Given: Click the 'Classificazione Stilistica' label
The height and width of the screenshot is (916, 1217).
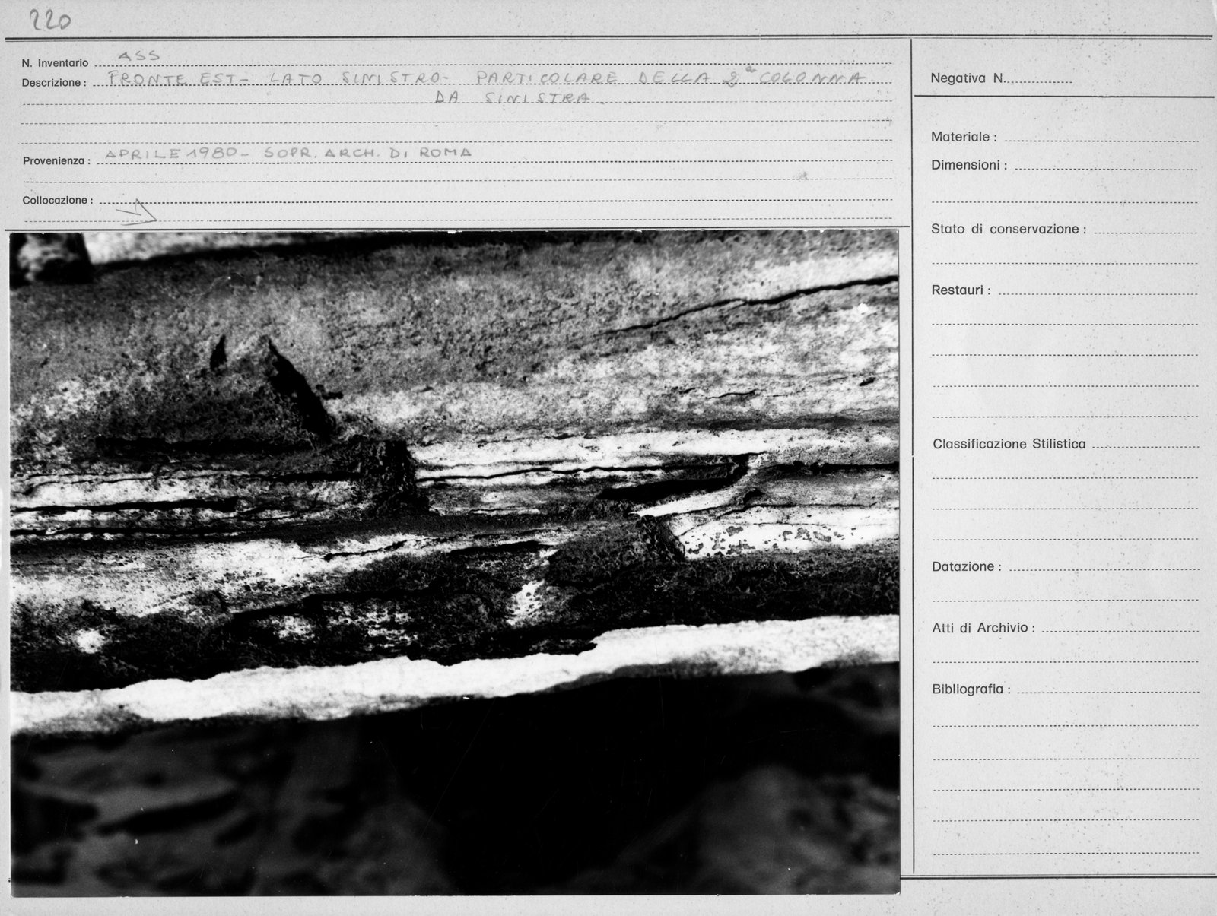Looking at the screenshot, I should [x=1009, y=444].
